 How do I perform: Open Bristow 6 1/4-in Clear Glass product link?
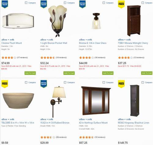pyautogui.click(x=93, y=43)
